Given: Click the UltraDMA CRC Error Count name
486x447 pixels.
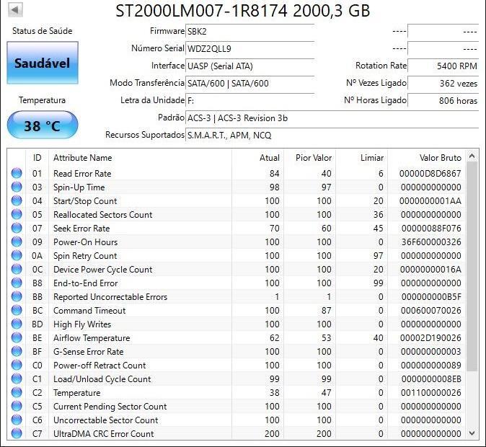Looking at the screenshot, I should pos(104,434).
